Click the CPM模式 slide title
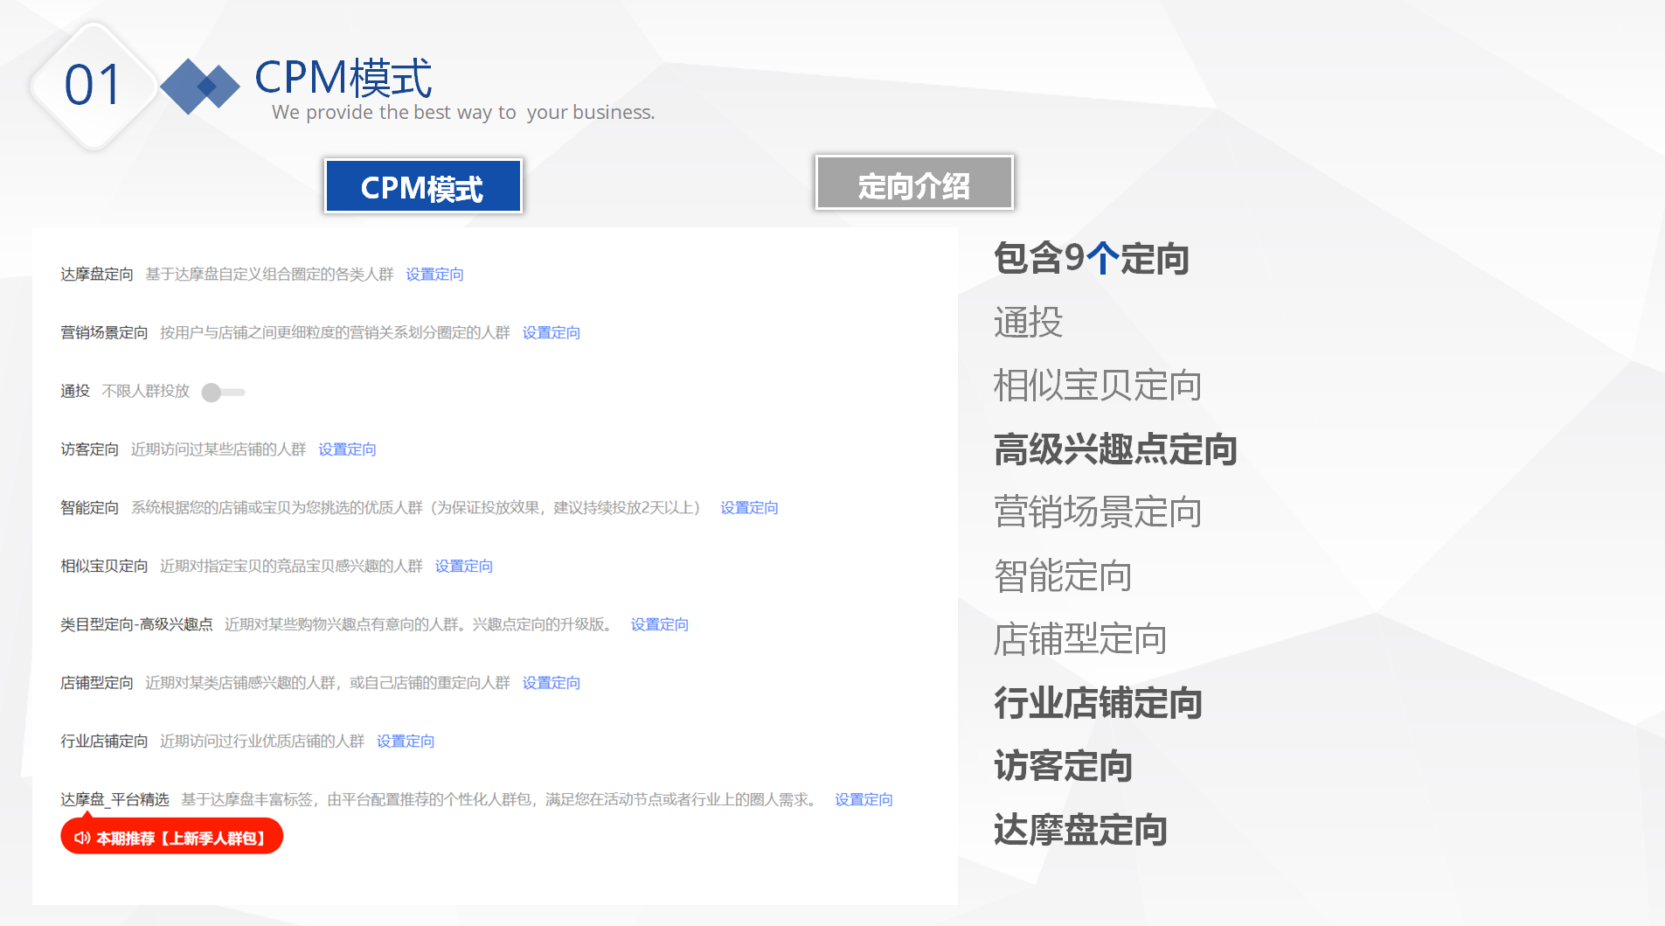Viewport: 1665px width, 926px height. click(x=343, y=78)
